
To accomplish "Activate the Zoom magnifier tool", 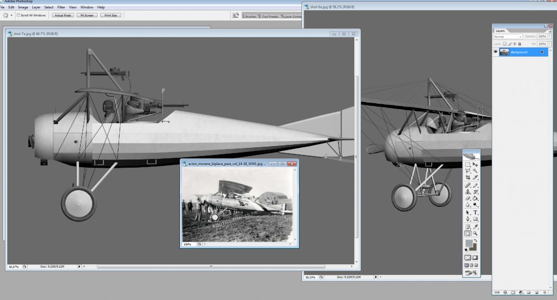I will (475, 234).
